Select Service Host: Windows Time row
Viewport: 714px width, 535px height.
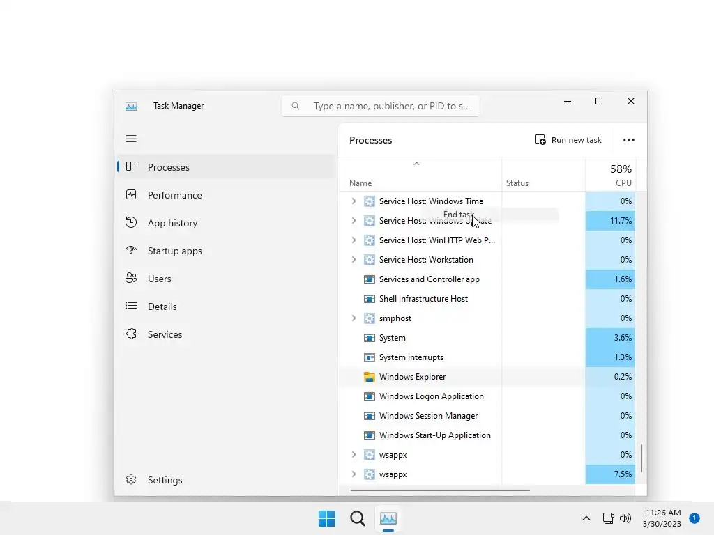click(x=487, y=201)
